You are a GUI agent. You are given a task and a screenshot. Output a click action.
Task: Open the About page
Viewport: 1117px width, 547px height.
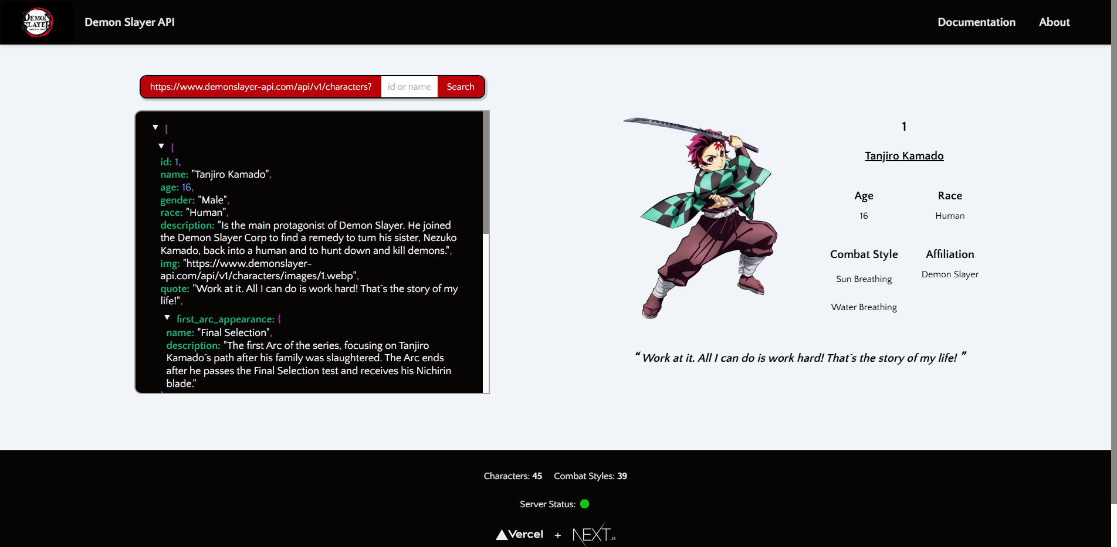point(1054,22)
